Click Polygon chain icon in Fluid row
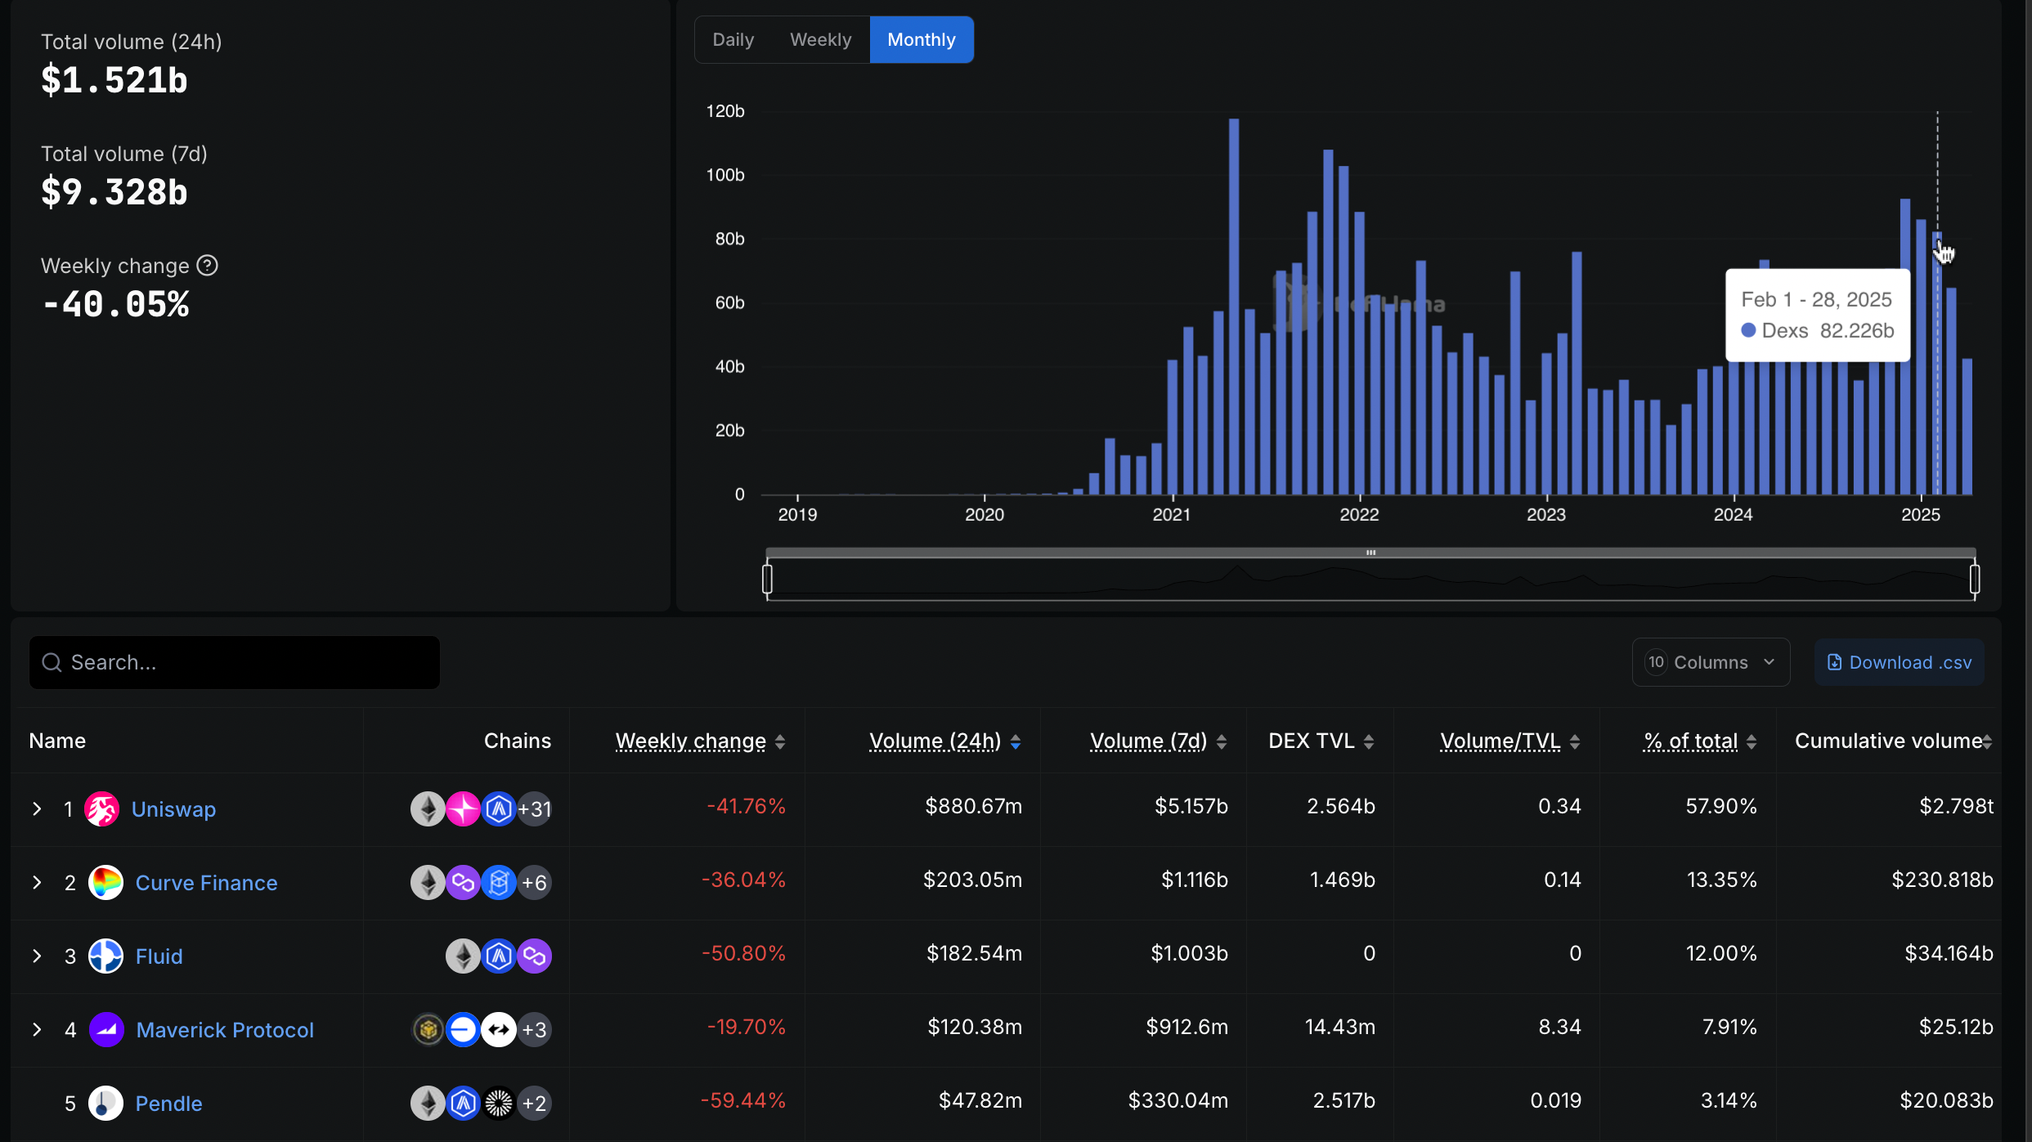Screen dimensions: 2032x1142 (535, 956)
